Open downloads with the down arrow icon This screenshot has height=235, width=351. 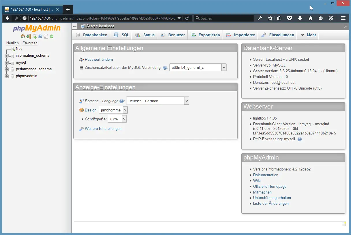pos(300,18)
